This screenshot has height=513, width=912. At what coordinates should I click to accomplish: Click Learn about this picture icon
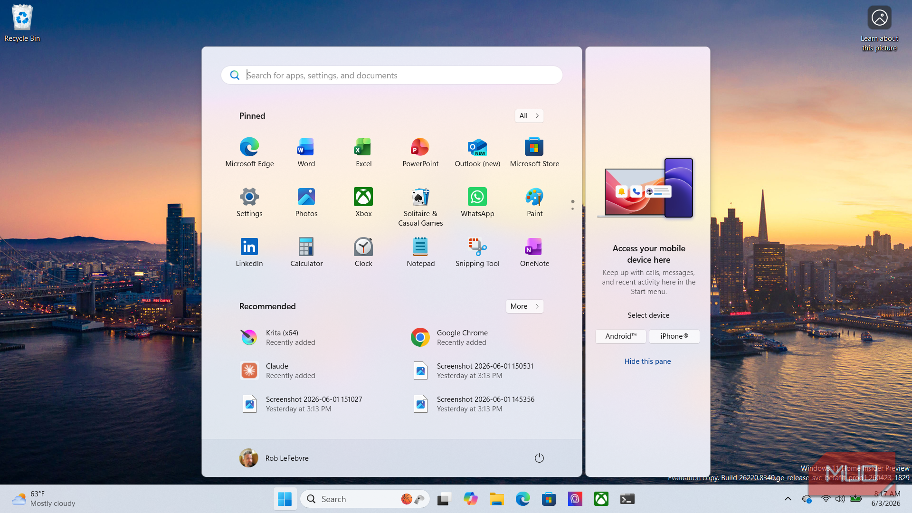[x=879, y=28]
